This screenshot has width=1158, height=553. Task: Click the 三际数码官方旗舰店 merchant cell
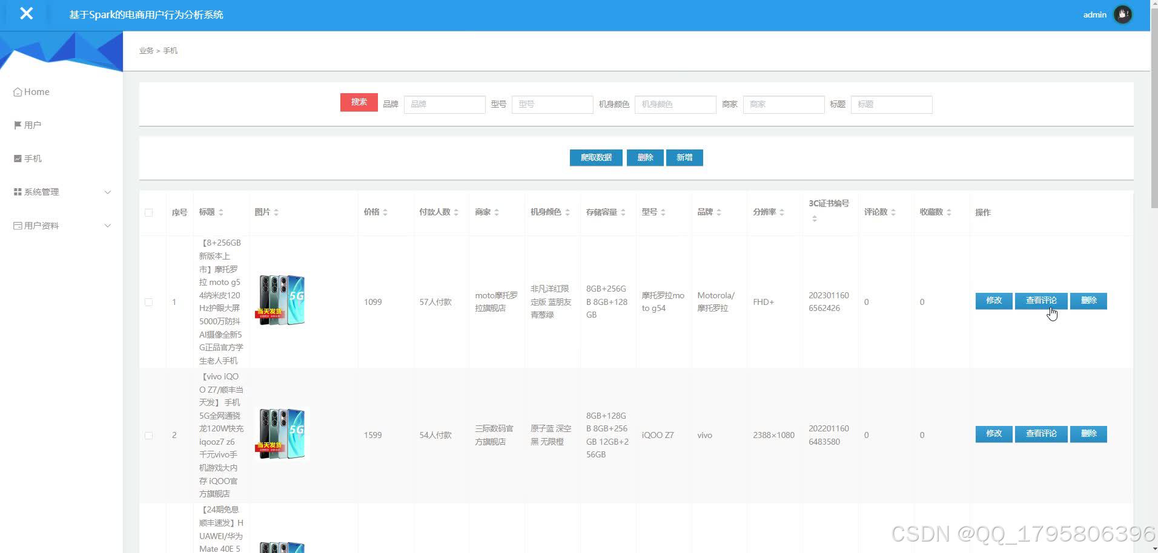coord(494,435)
